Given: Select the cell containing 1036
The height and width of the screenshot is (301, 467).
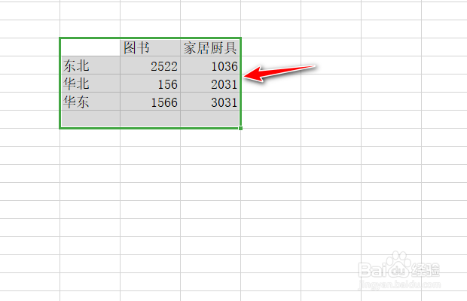Looking at the screenshot, I should tap(210, 65).
